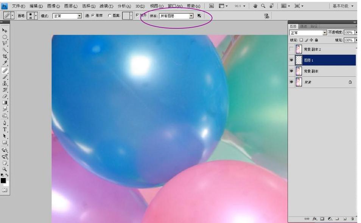Viewport: 361px width, 223px height.
Task: Select the Healing Brush tool in toolbox
Action: click(x=5, y=70)
